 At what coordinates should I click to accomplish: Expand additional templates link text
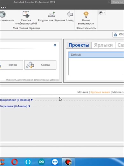[x=32, y=80]
